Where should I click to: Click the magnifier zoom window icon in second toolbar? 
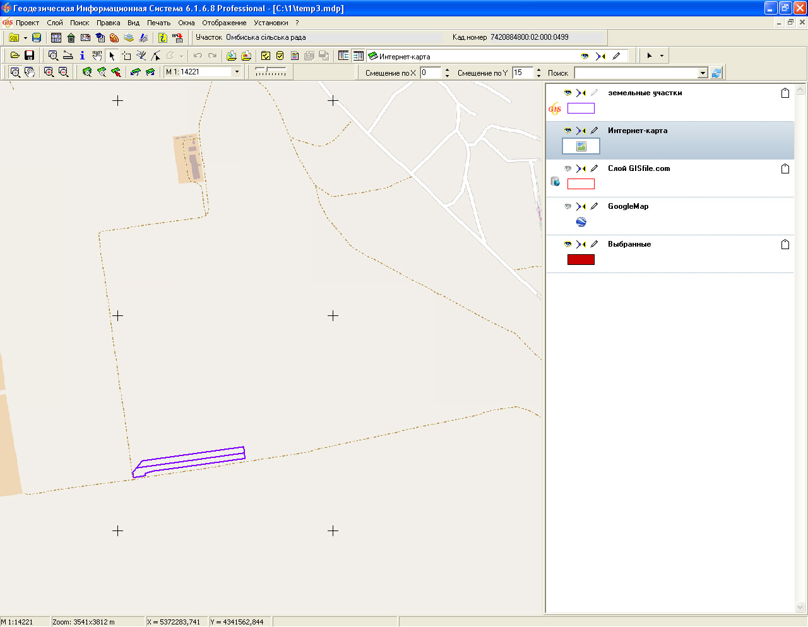coord(53,56)
